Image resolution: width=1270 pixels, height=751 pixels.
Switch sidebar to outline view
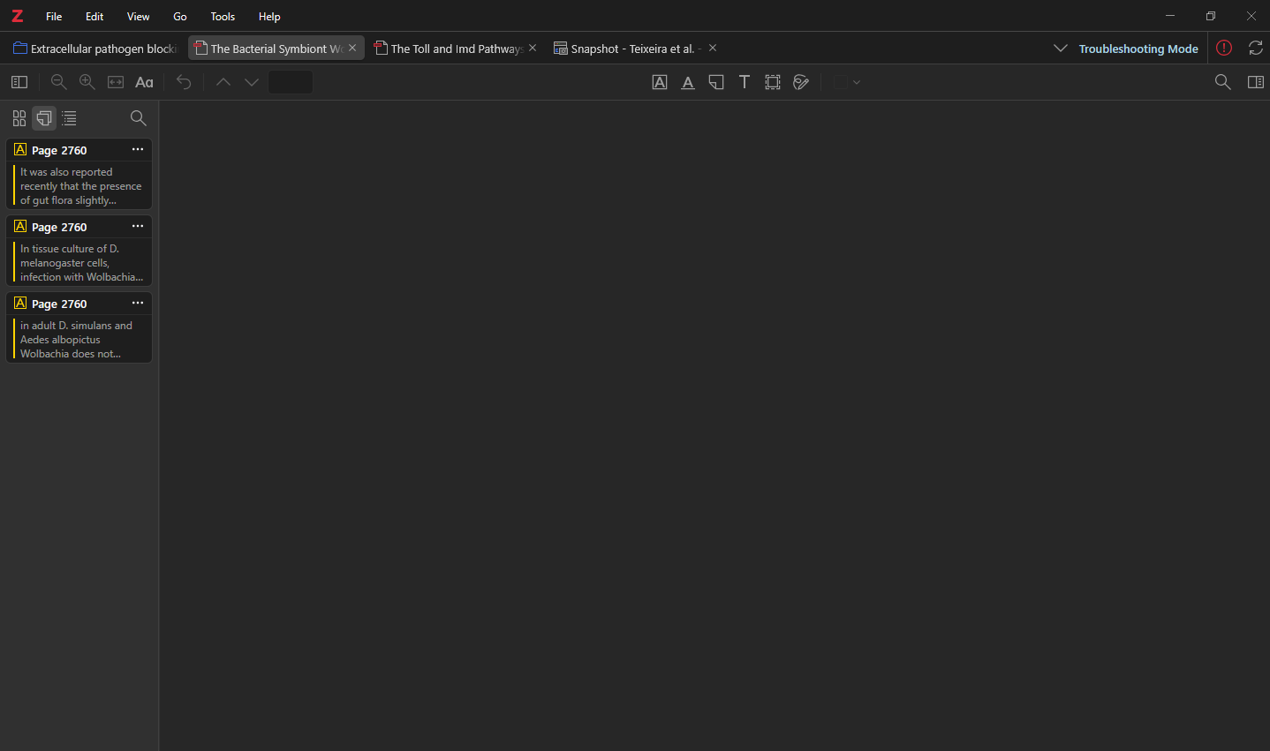[69, 118]
